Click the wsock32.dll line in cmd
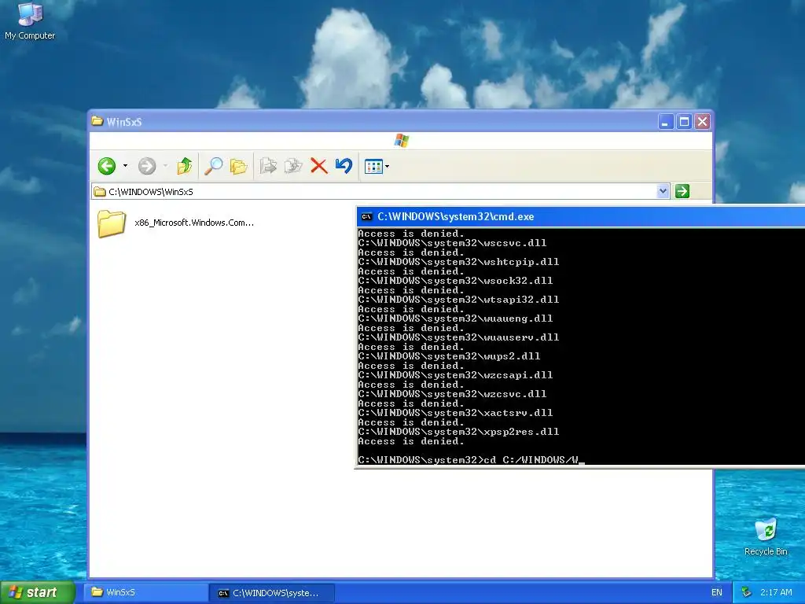Image resolution: width=805 pixels, height=604 pixels. pyautogui.click(x=455, y=281)
